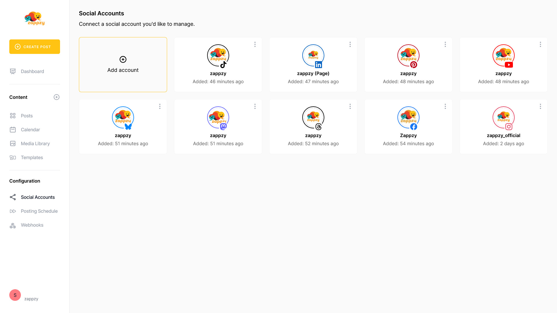Click the plus icon next to Content

[x=57, y=97]
